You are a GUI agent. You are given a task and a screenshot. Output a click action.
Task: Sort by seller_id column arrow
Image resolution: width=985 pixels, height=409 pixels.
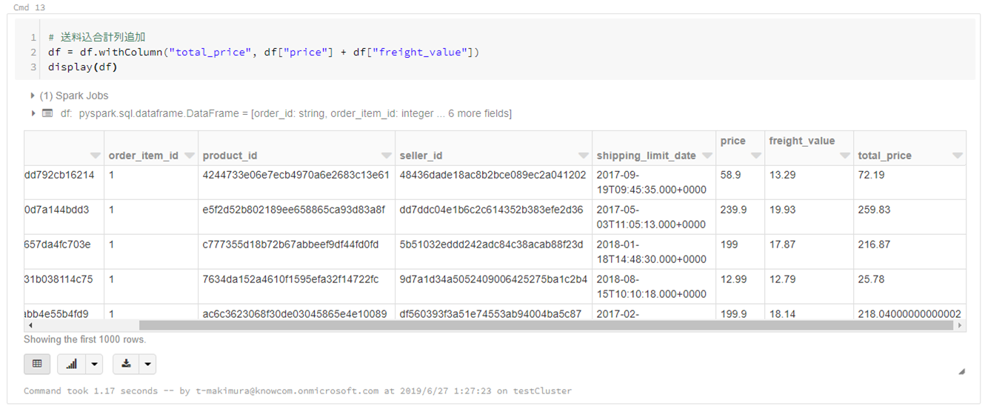point(584,156)
